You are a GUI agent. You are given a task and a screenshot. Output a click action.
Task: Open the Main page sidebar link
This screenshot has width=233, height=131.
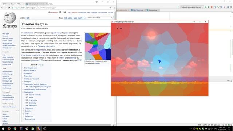6,34
